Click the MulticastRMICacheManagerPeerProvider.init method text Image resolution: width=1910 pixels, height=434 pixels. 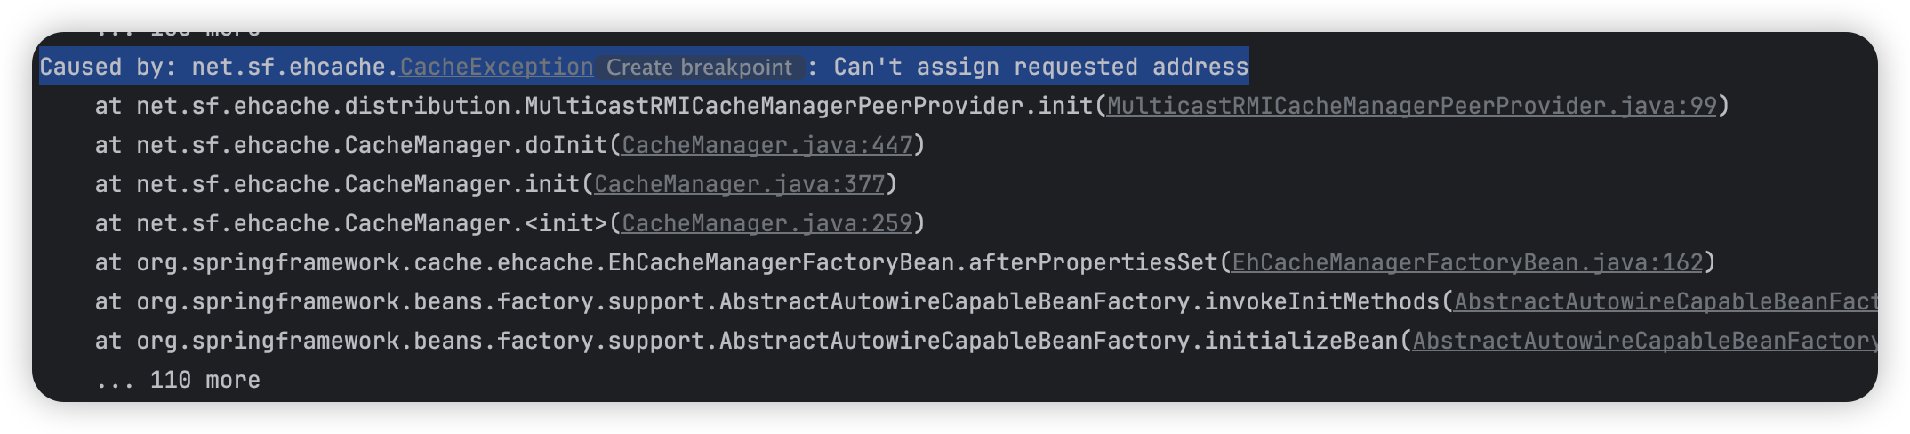tap(808, 106)
